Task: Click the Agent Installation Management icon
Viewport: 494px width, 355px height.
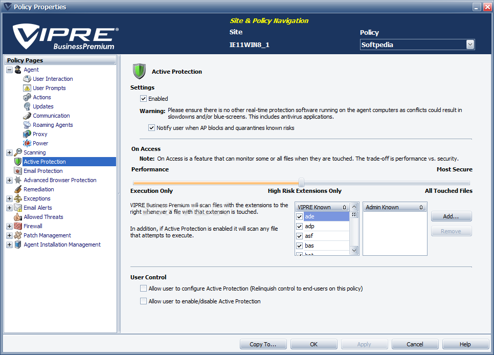Action: (x=18, y=245)
